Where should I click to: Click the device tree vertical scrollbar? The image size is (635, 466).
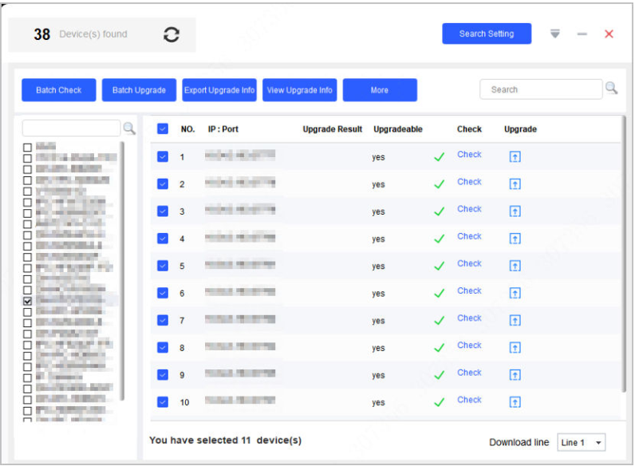coord(122,271)
